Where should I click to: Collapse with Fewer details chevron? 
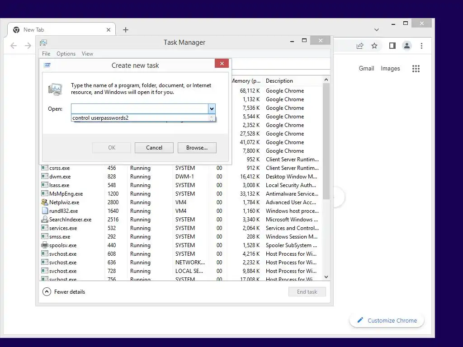47,292
